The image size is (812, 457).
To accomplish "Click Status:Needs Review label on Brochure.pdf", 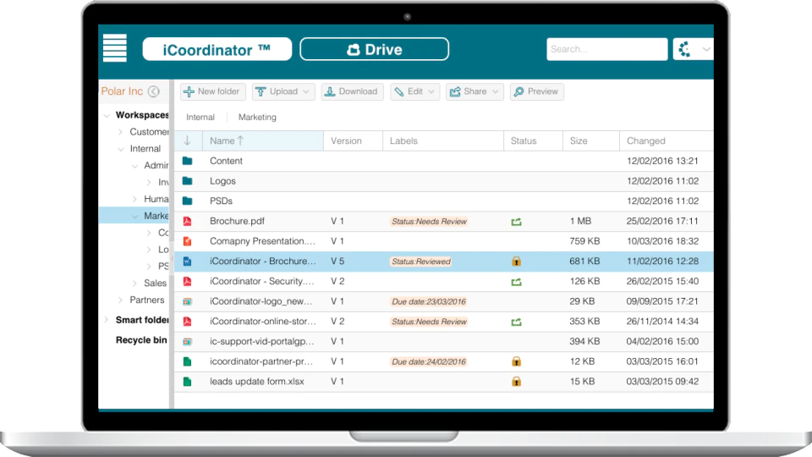I will tap(429, 221).
